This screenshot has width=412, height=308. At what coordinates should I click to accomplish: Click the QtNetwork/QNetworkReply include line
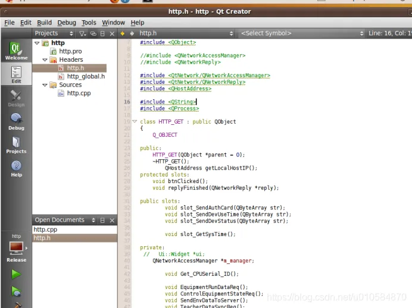click(192, 82)
